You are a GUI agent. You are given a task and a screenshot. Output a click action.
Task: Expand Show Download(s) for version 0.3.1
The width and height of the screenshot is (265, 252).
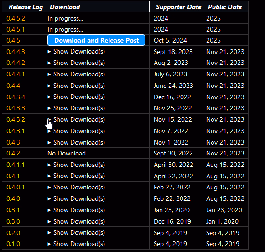coord(76,210)
